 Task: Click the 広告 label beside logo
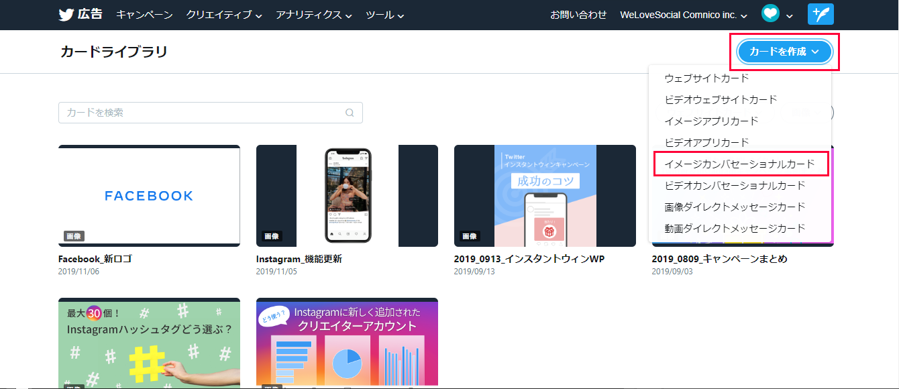click(90, 14)
